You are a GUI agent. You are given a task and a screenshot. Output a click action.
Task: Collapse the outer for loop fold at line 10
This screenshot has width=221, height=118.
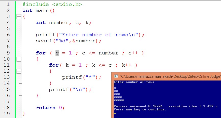19,59
